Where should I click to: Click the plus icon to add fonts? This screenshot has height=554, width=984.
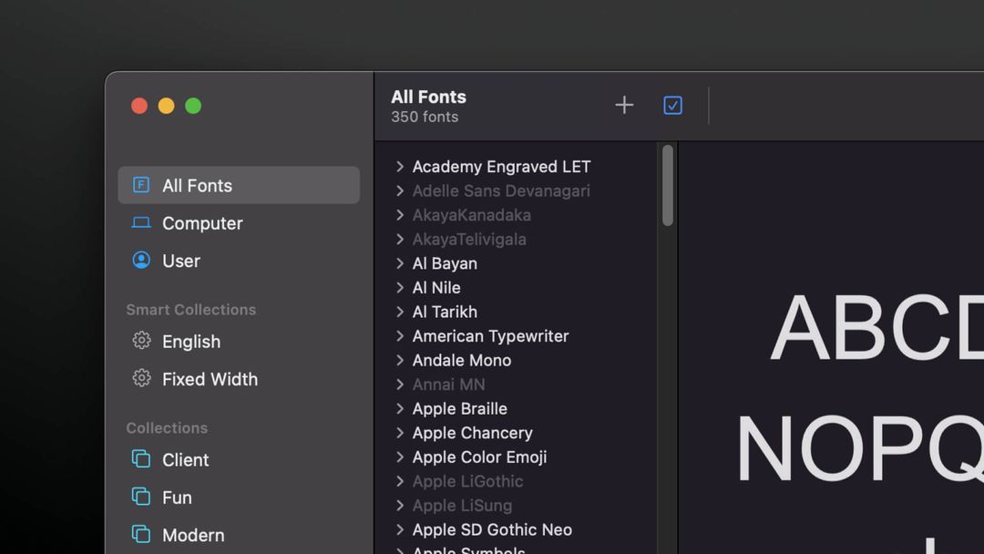click(624, 106)
